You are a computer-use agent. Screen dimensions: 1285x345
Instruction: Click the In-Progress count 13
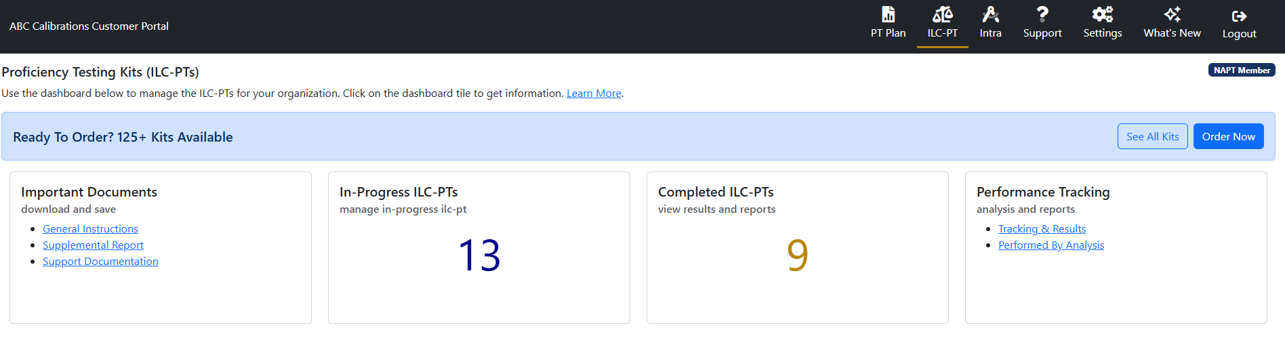pyautogui.click(x=479, y=256)
